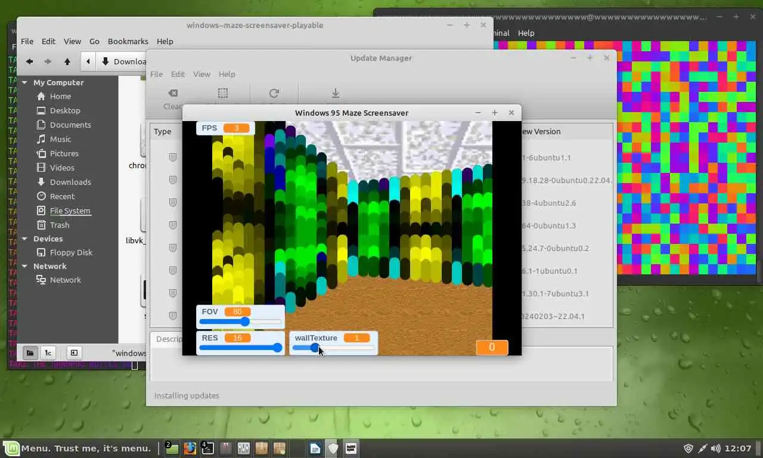The image size is (763, 458).
Task: Open the Bookmarks menu
Action: pyautogui.click(x=128, y=41)
